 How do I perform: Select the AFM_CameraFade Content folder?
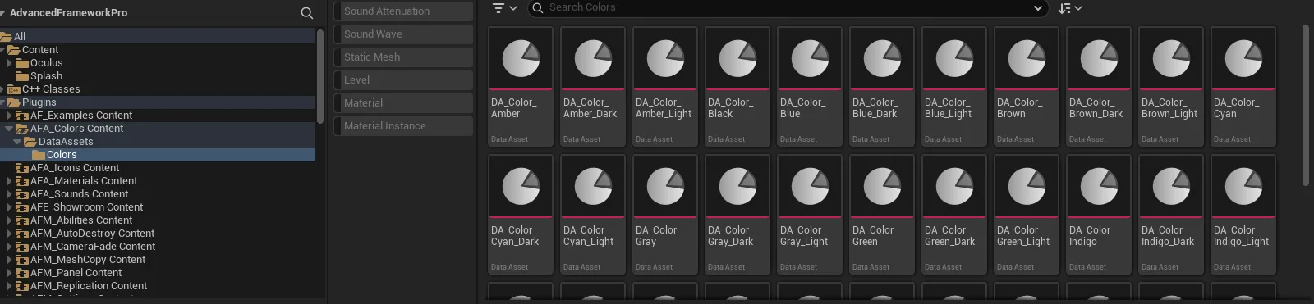coord(158,247)
